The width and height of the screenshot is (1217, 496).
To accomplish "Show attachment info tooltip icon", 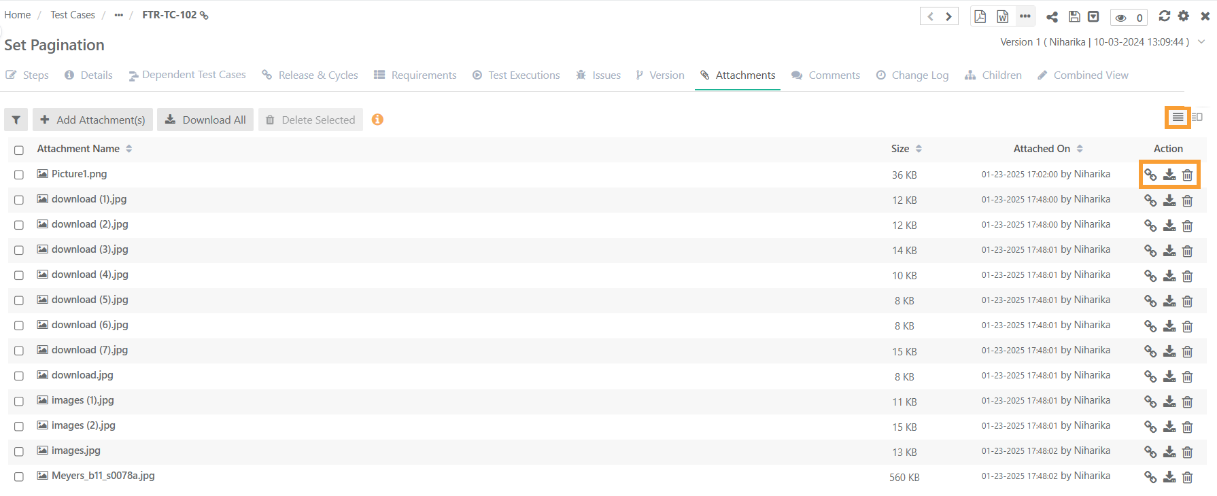I will pyautogui.click(x=377, y=120).
